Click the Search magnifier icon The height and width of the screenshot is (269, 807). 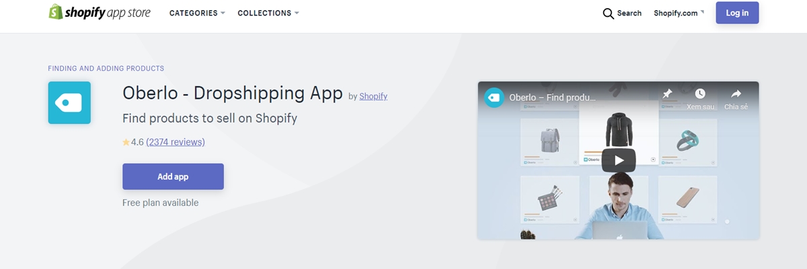point(608,13)
